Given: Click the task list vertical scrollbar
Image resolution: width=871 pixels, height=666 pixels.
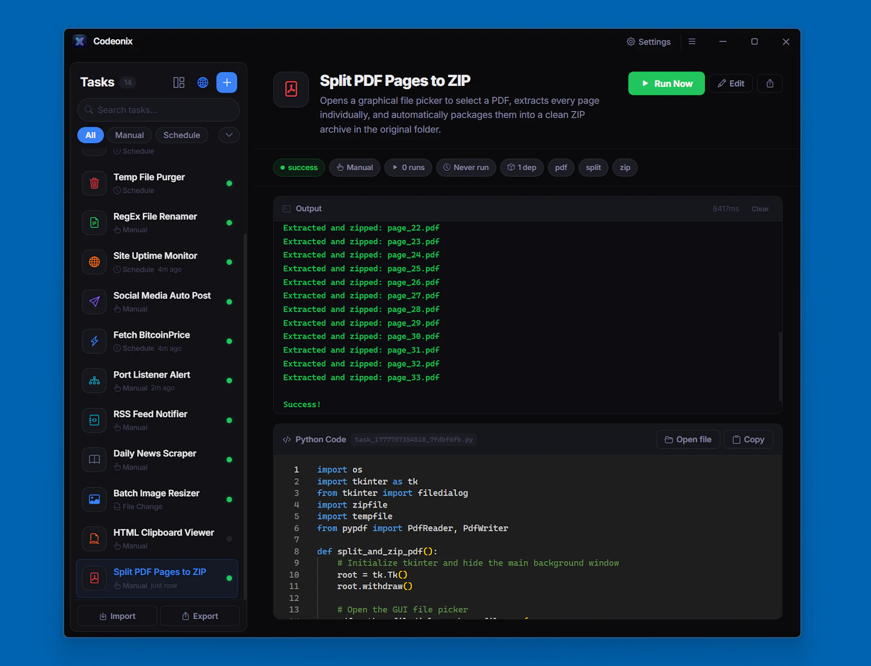Looking at the screenshot, I should coord(245,416).
